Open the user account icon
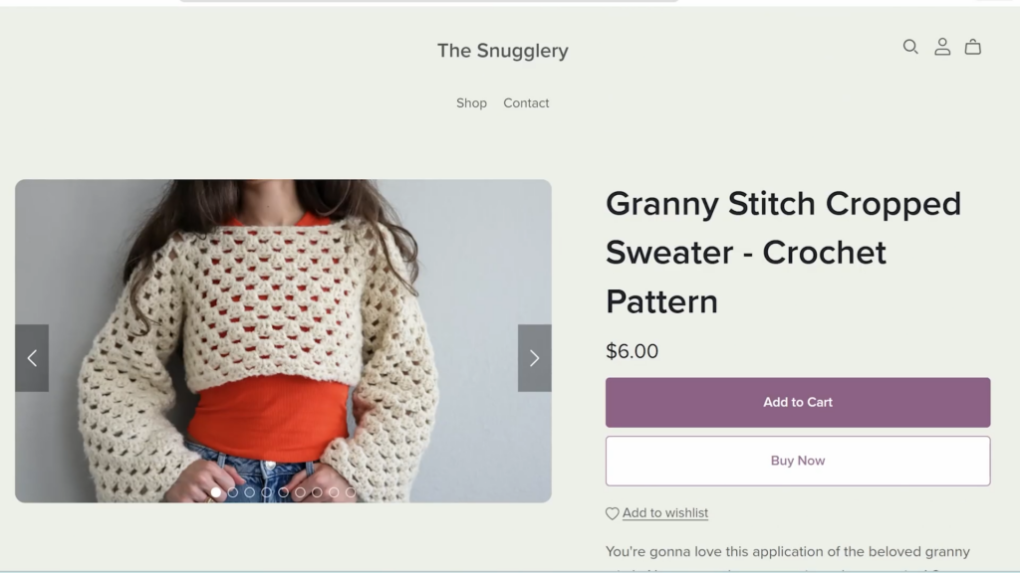The height and width of the screenshot is (573, 1020). (x=942, y=47)
